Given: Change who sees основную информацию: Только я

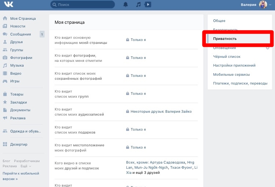Looking at the screenshot, I should pyautogui.click(x=138, y=40).
